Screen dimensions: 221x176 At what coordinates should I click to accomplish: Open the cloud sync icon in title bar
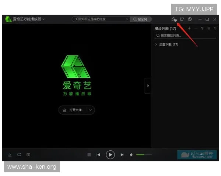coord(174,19)
